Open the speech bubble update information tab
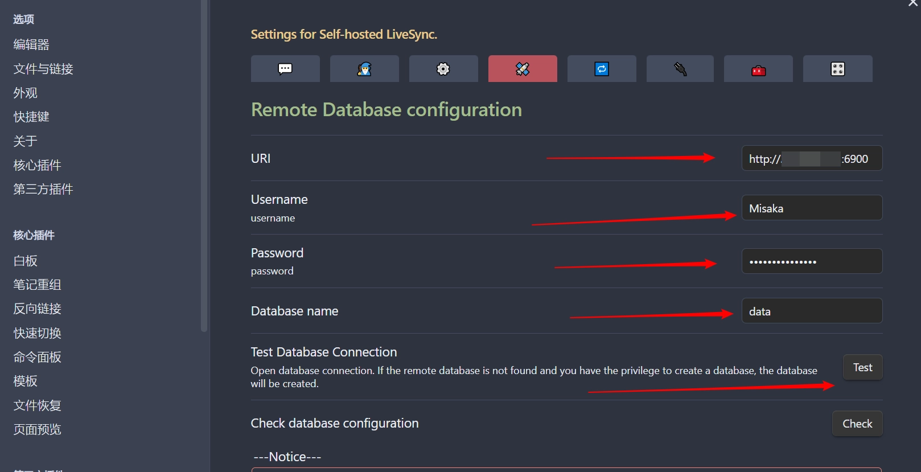This screenshot has height=472, width=921. (285, 69)
